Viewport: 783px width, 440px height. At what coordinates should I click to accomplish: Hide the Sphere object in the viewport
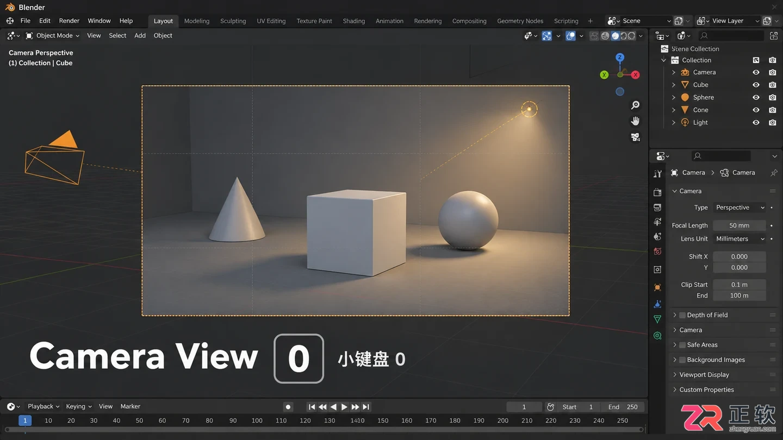point(756,97)
